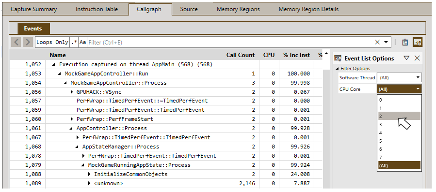Clear the filter with the X icon
436x192 pixels.
click(377, 42)
